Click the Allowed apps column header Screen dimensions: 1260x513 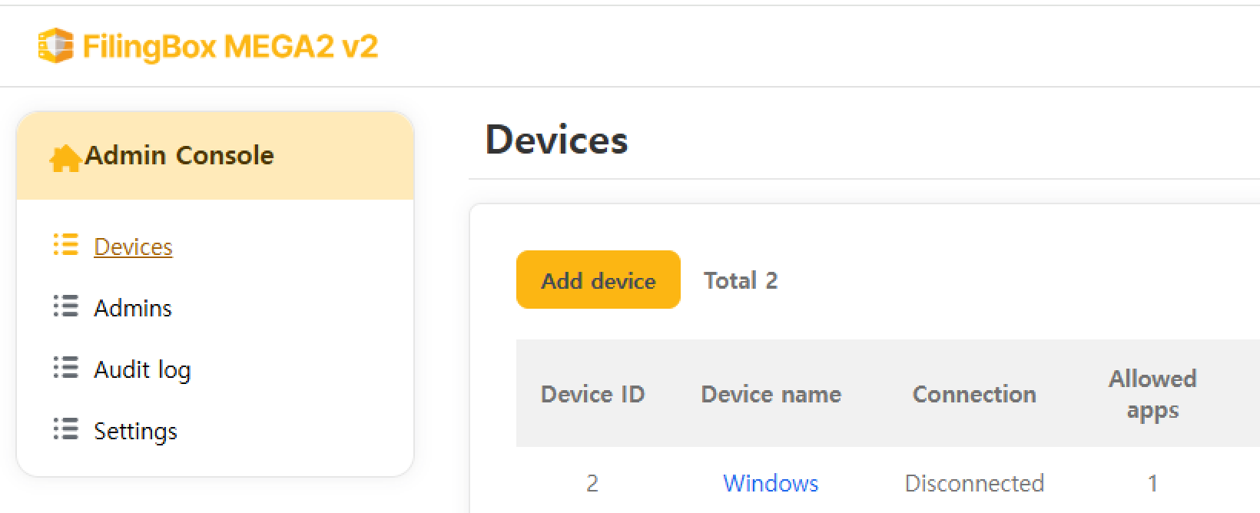pos(1152,394)
